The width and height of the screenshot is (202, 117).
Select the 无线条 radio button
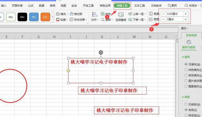point(186,104)
